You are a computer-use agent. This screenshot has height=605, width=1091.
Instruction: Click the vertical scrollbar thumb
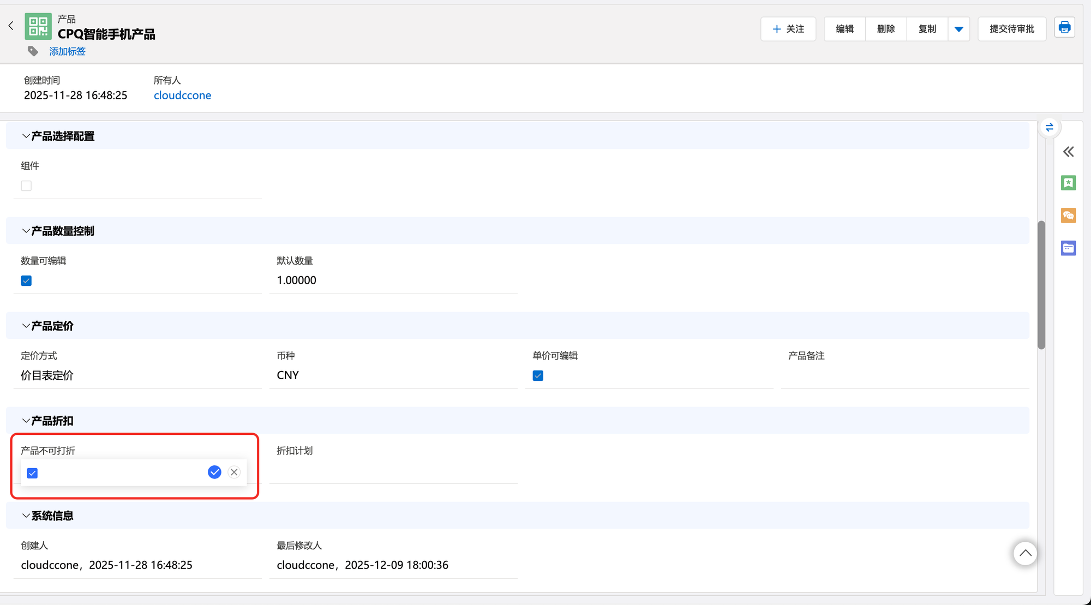coord(1041,284)
